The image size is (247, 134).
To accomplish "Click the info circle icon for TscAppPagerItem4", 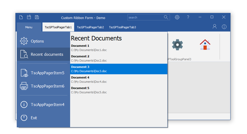I will tap(24, 105).
